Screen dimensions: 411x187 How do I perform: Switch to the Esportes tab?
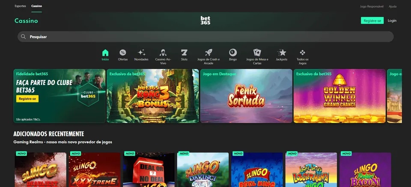(x=20, y=6)
